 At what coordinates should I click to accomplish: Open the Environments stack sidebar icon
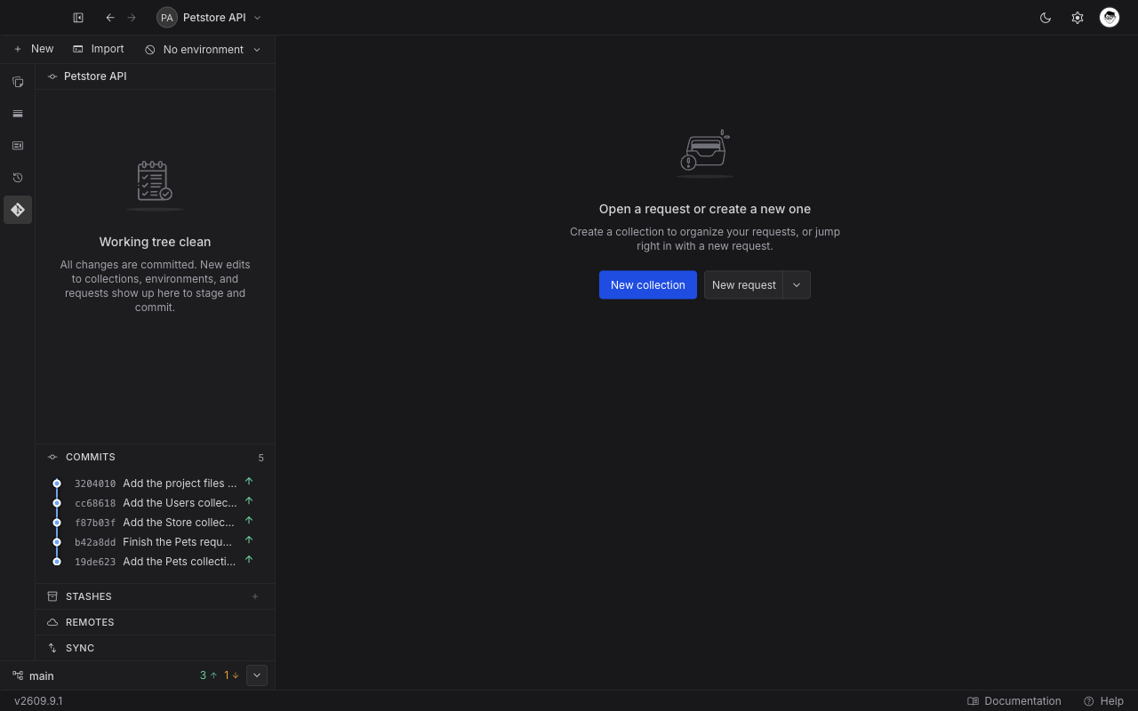[18, 114]
